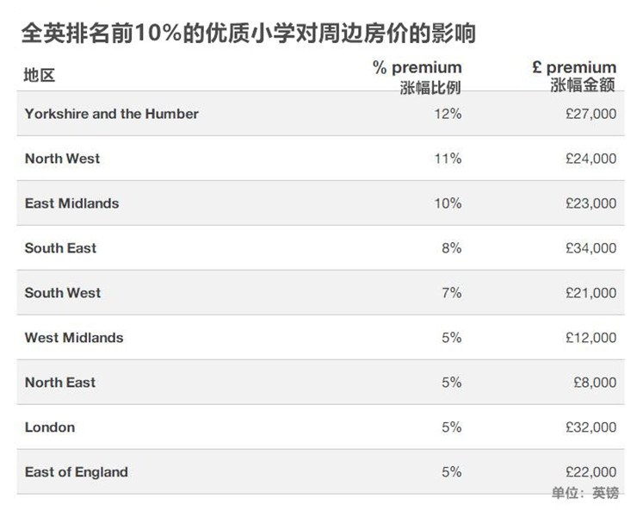Select the £27,000 premium amount
This screenshot has width=643, height=511.
coord(590,114)
